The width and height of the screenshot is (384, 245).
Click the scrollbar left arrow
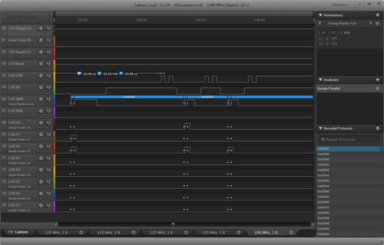coord(56,224)
